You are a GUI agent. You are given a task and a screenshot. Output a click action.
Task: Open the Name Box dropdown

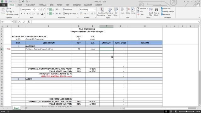pyautogui.click(x=12, y=22)
